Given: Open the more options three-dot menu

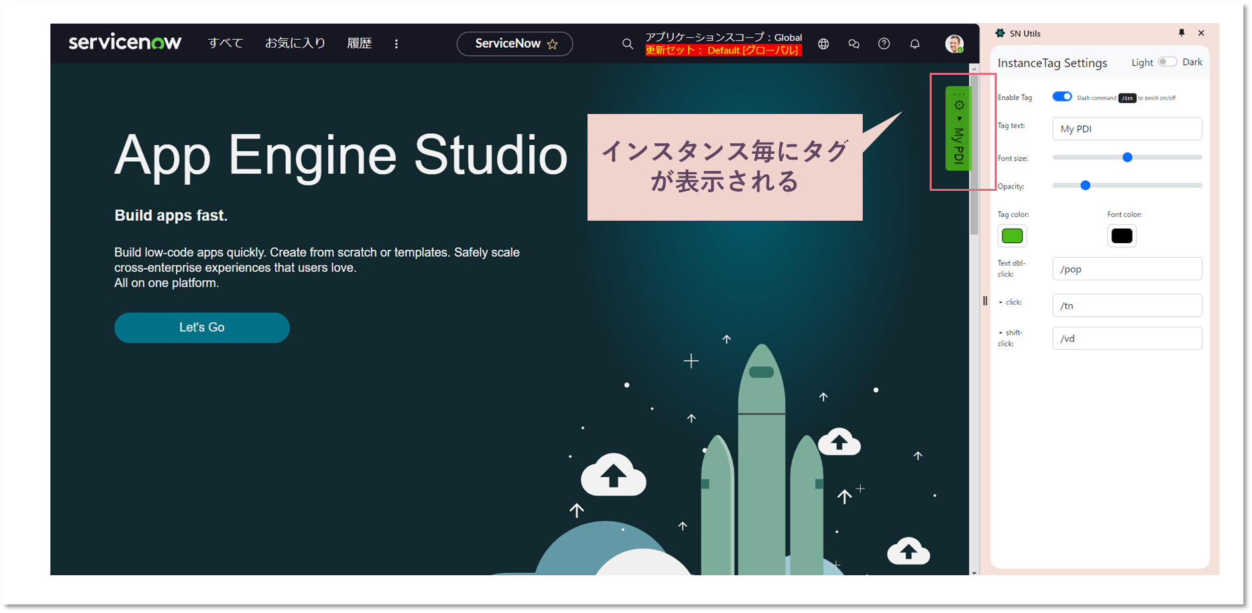Looking at the screenshot, I should coord(396,44).
